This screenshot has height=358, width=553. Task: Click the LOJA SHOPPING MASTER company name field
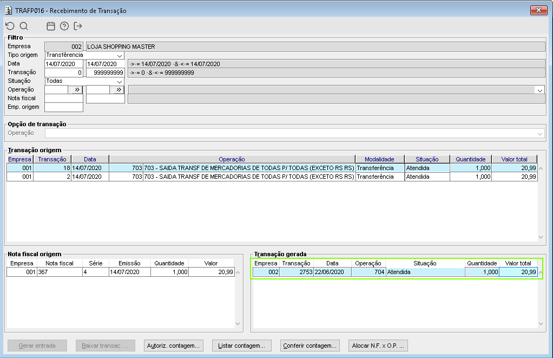click(x=315, y=47)
